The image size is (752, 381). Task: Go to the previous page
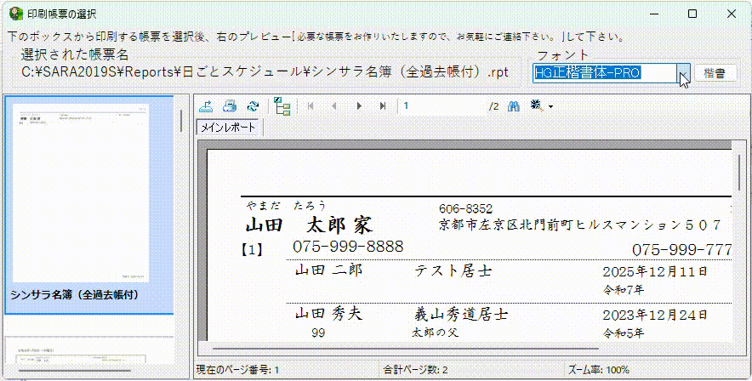pyautogui.click(x=334, y=106)
